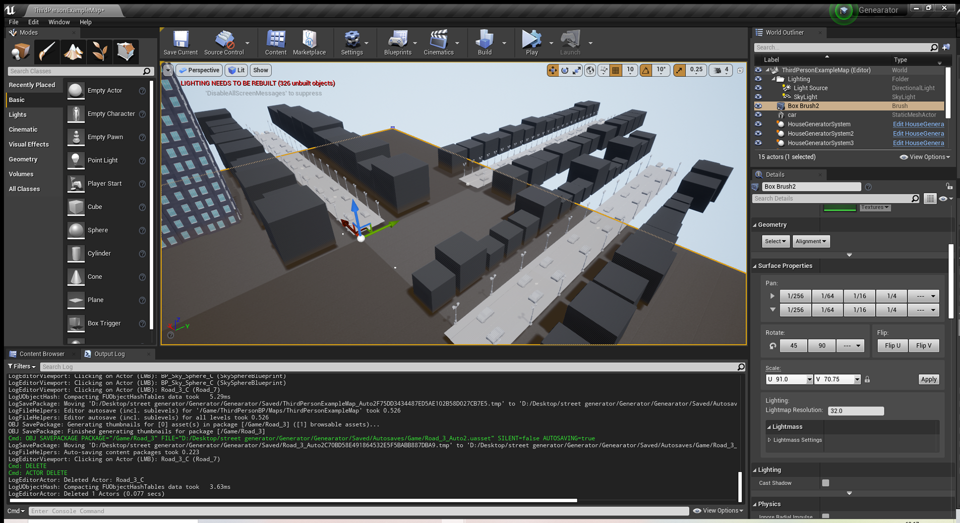This screenshot has height=523, width=960.
Task: Toggle visibility of Box Brush2 in outliner
Action: (758, 106)
